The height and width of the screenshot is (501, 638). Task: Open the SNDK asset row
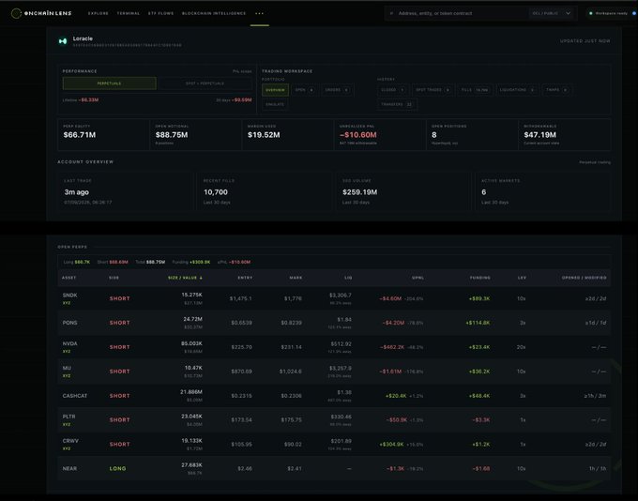334,298
